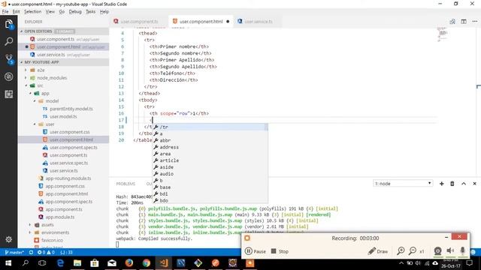Viewport: 481px width, 270px height.
Task: Add a new terminal with plus icon
Action: tap(441, 184)
